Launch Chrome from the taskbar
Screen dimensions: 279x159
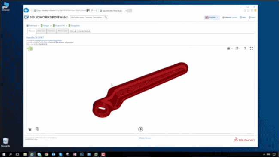point(46,154)
